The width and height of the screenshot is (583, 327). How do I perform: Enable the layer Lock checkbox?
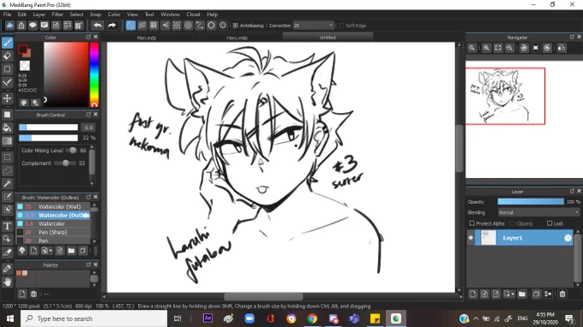[x=550, y=223]
